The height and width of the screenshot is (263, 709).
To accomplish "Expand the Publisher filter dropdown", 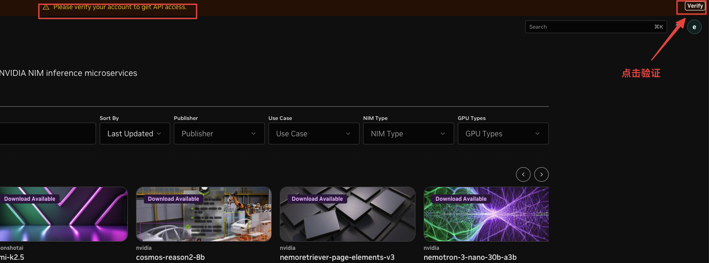I will (219, 134).
